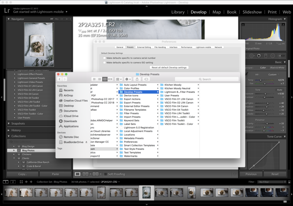Switch treatment to Color
The image size is (293, 206).
tap(263, 68)
